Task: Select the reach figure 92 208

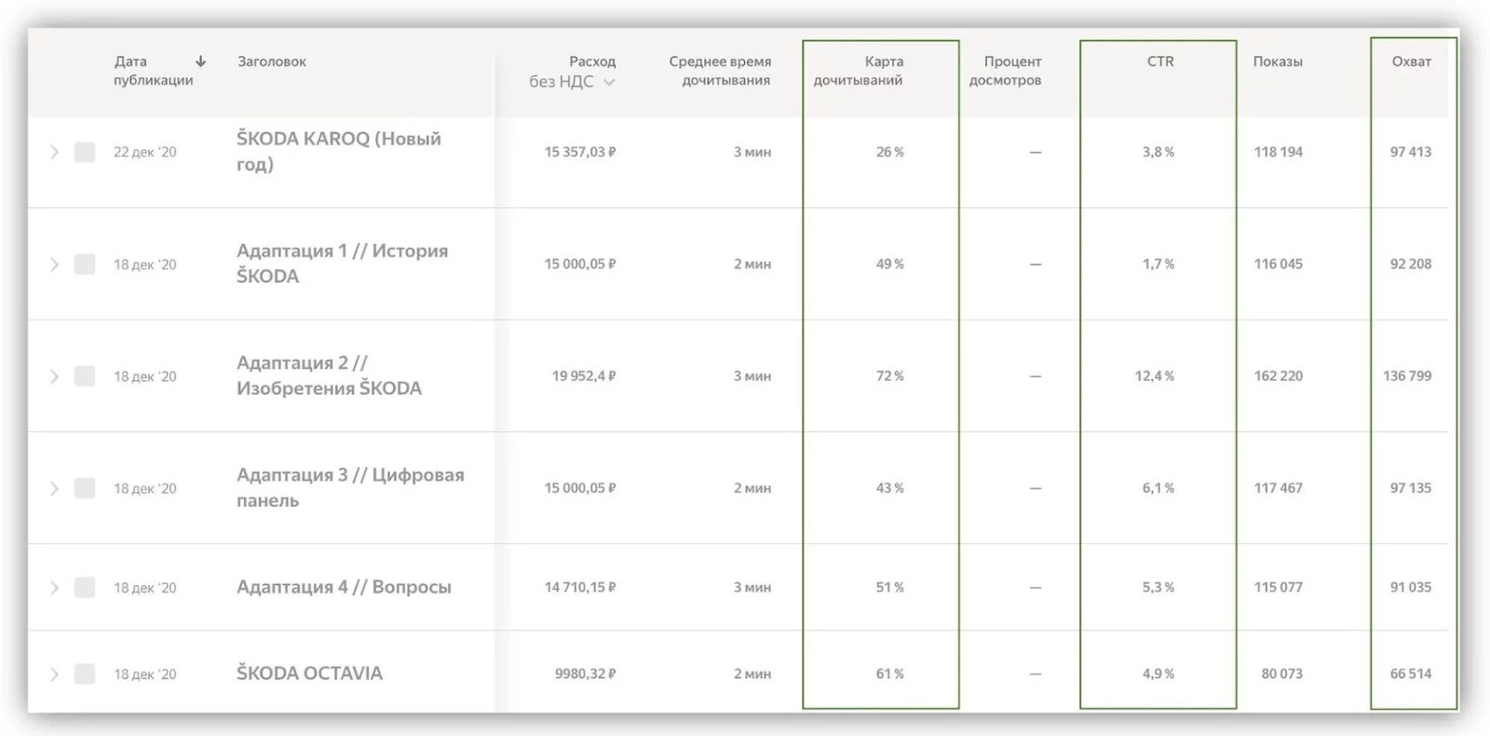Action: pyautogui.click(x=1411, y=265)
